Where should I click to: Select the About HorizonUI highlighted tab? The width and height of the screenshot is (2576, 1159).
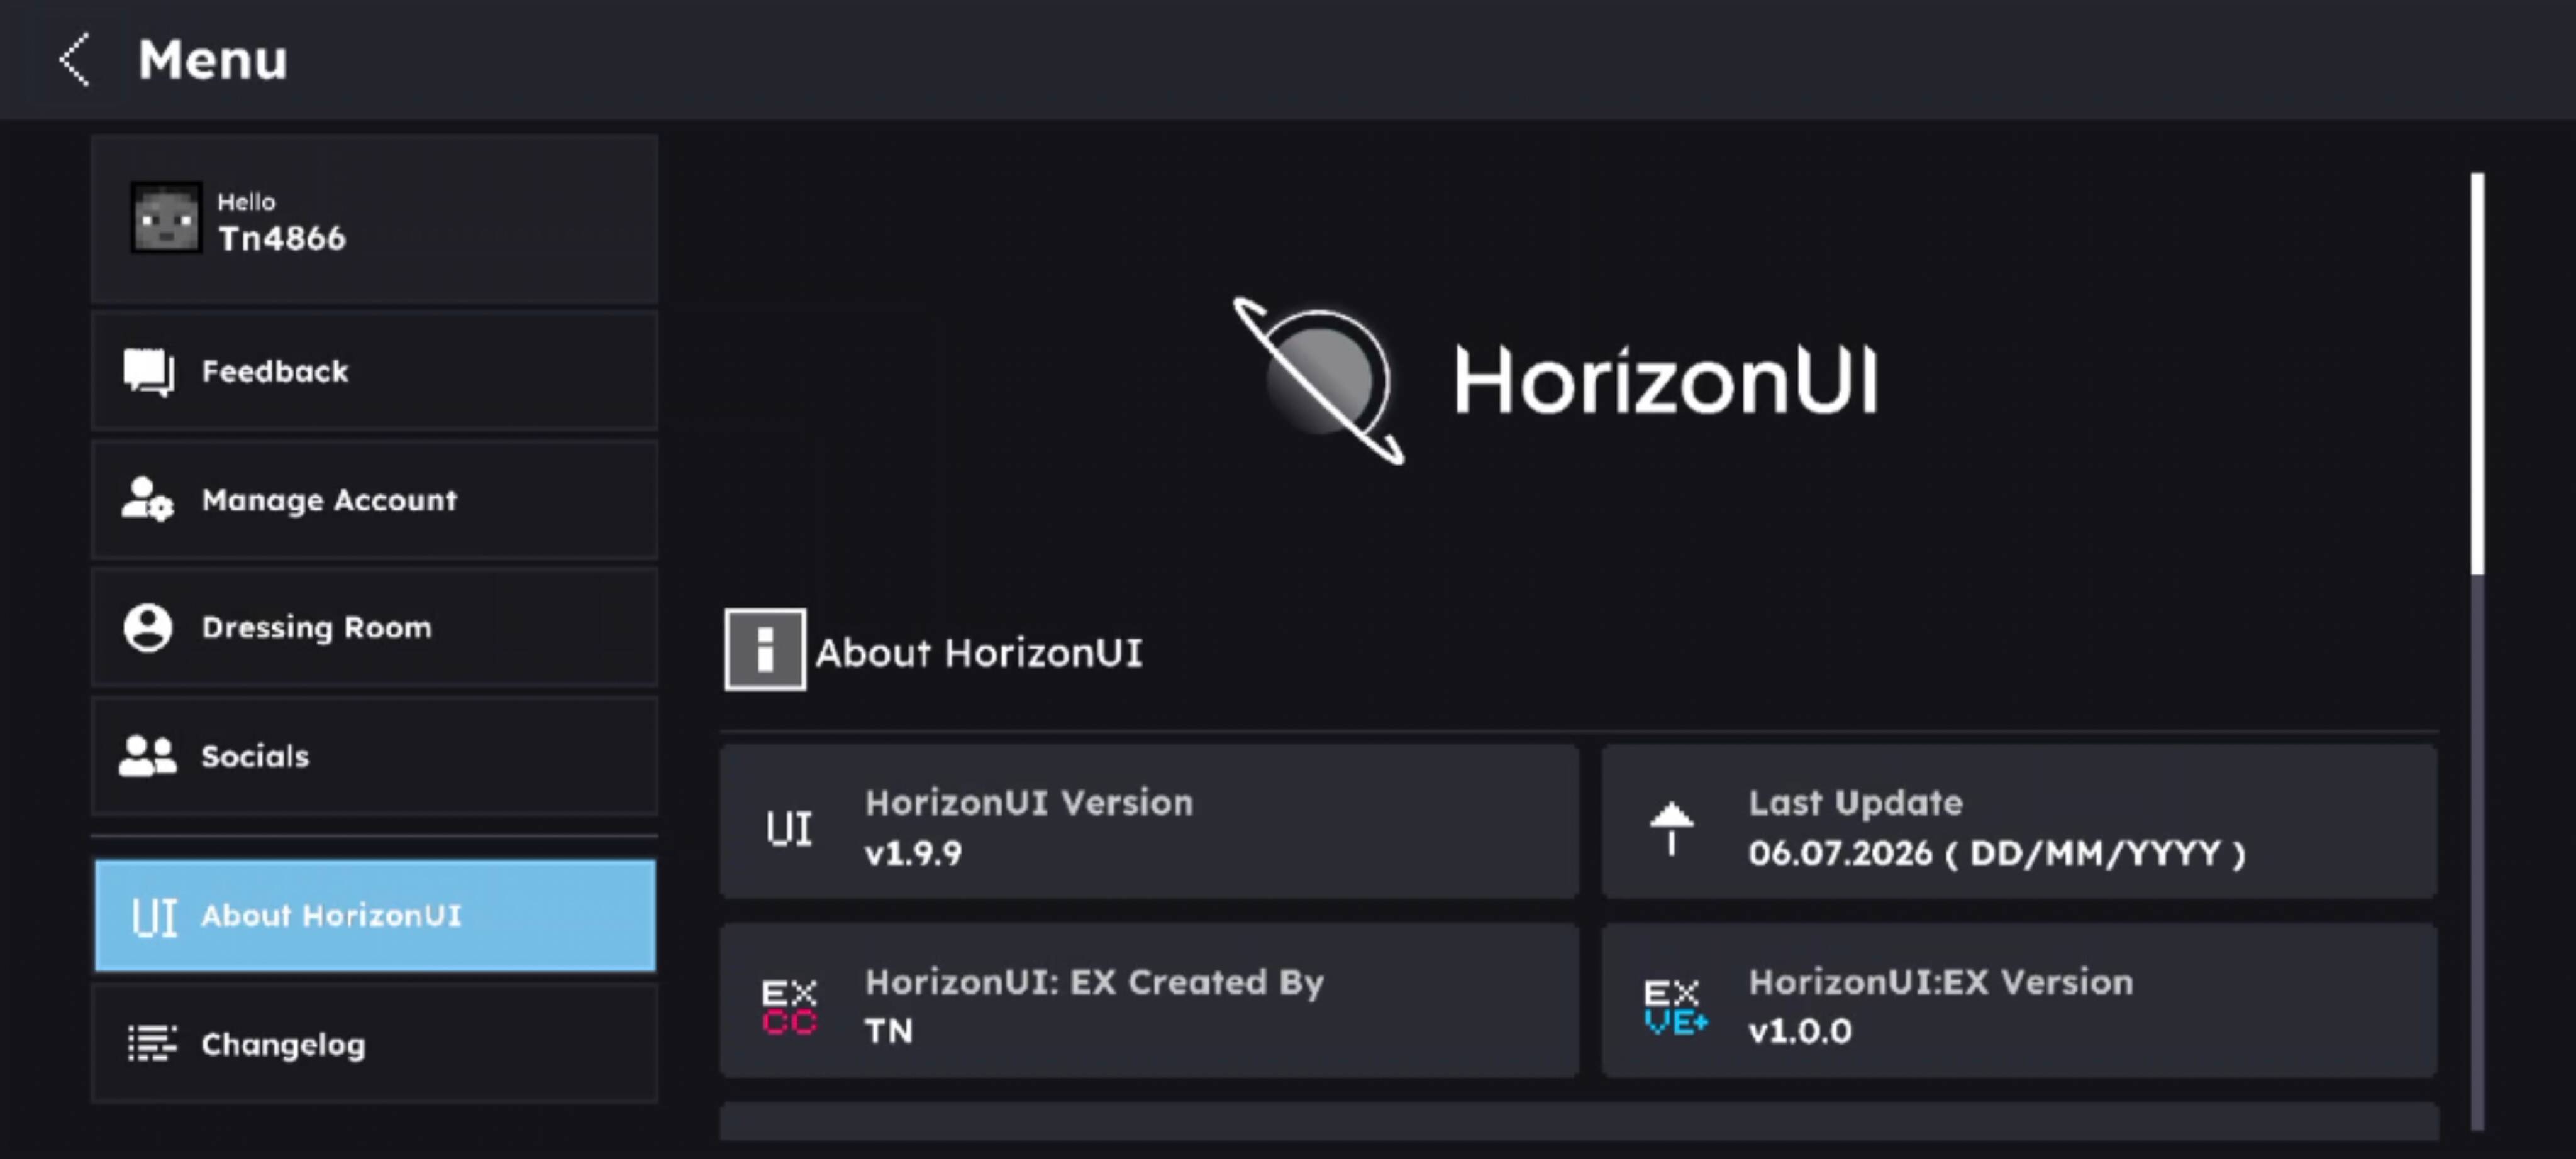(375, 915)
